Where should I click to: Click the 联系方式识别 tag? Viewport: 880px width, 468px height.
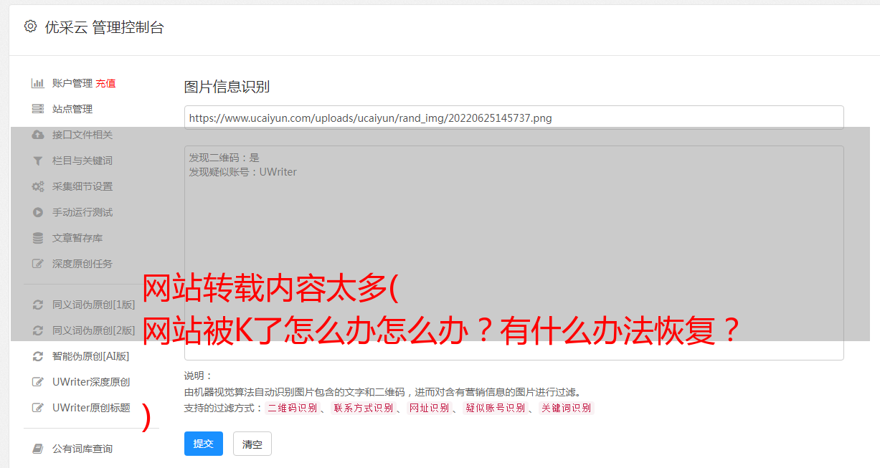click(363, 408)
